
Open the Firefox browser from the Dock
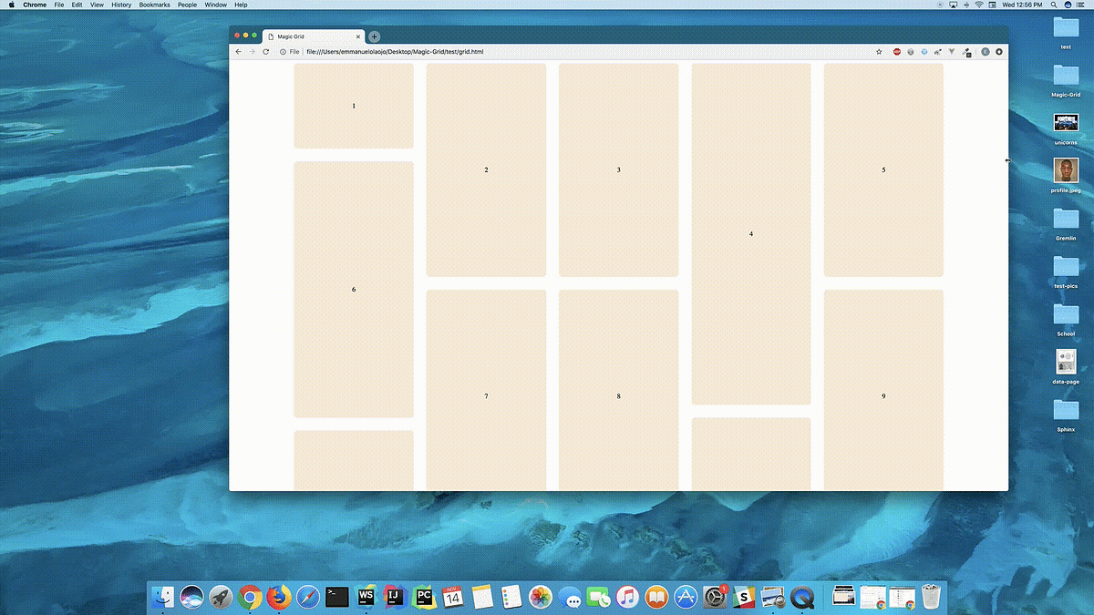[x=278, y=597]
